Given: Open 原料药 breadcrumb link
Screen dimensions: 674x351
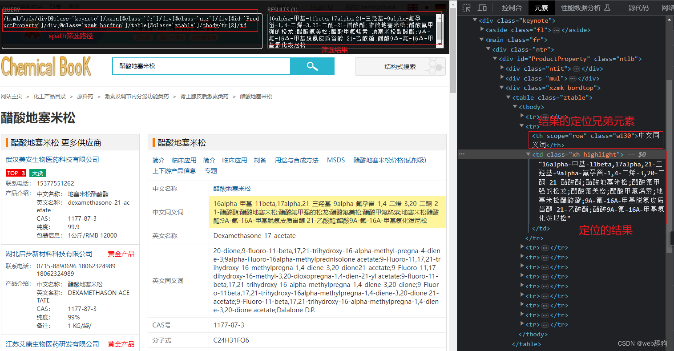Looking at the screenshot, I should pos(85,97).
